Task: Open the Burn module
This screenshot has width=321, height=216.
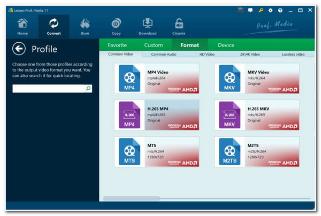Action: (85, 27)
